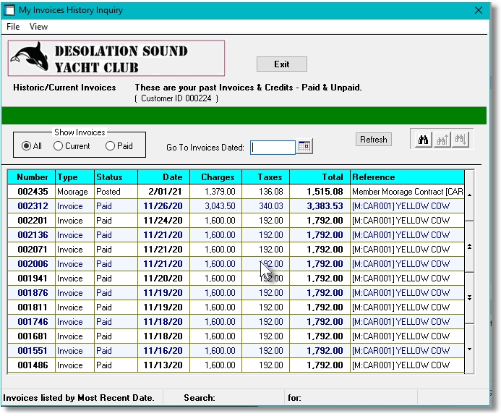Select invoice number 002006

pyautogui.click(x=33, y=264)
